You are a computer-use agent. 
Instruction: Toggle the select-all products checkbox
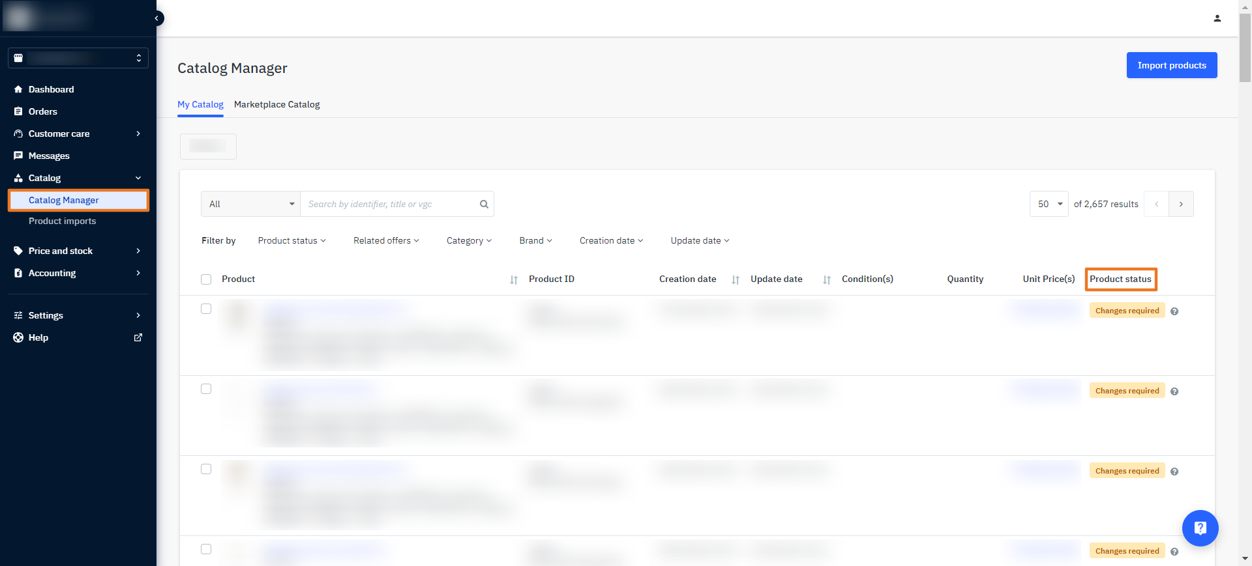[206, 279]
